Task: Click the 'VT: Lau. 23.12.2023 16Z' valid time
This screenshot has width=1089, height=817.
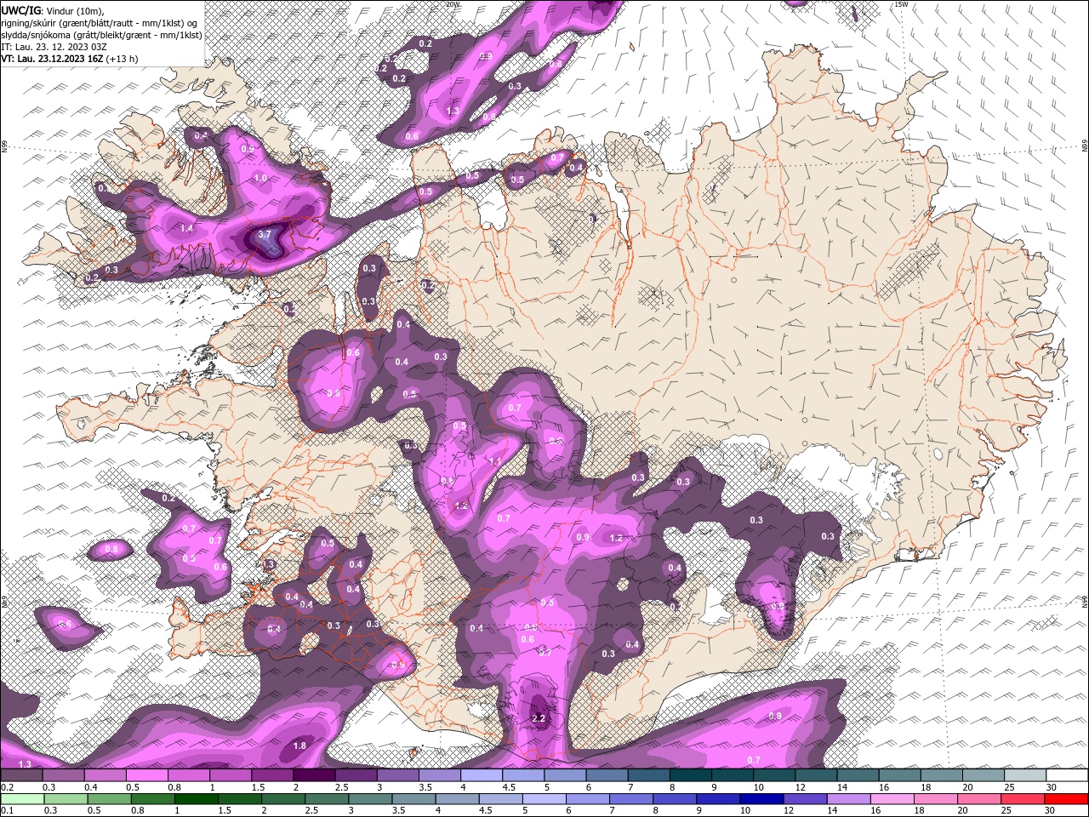Action: tap(52, 59)
